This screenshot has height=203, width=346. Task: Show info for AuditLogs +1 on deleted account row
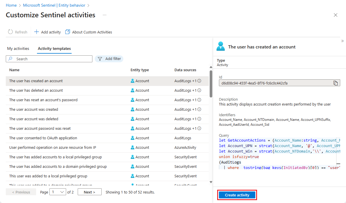pos(199,90)
